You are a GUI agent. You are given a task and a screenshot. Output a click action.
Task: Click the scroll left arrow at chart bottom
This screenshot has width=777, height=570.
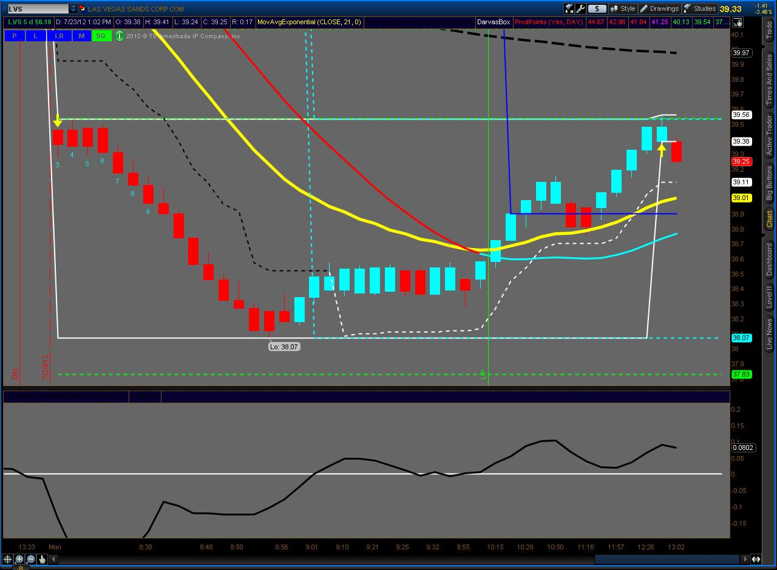point(54,559)
